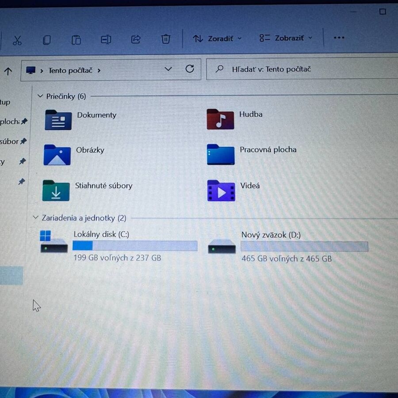Click the Lokálny disk (C:) label
The height and width of the screenshot is (398, 398).
pos(102,234)
